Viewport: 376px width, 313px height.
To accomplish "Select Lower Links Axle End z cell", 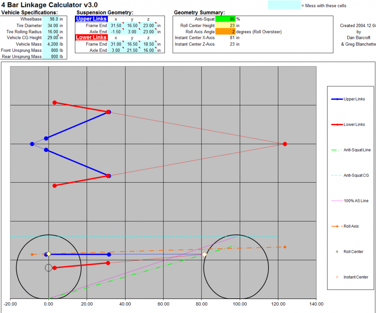I will (149, 50).
